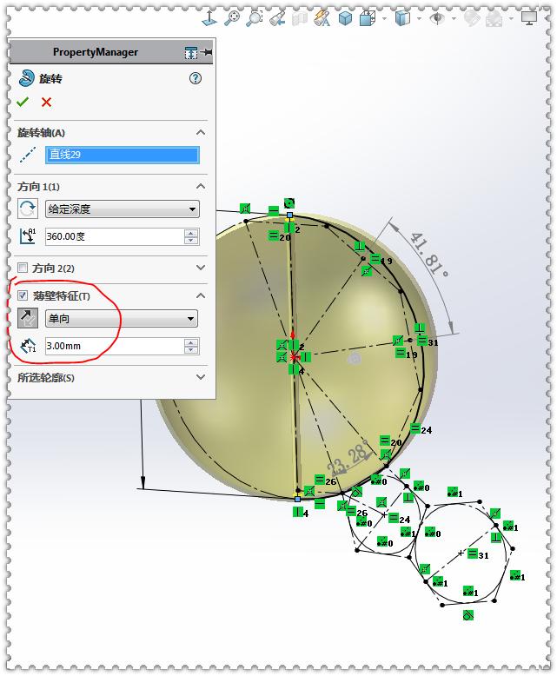Image resolution: width=557 pixels, height=676 pixels.
Task: Click the Previous View icon
Action: [277, 18]
